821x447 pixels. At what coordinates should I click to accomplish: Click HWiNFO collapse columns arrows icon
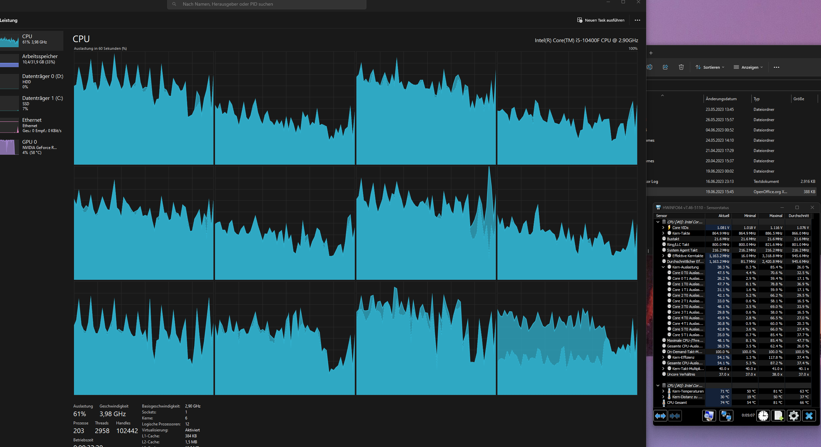(x=675, y=416)
